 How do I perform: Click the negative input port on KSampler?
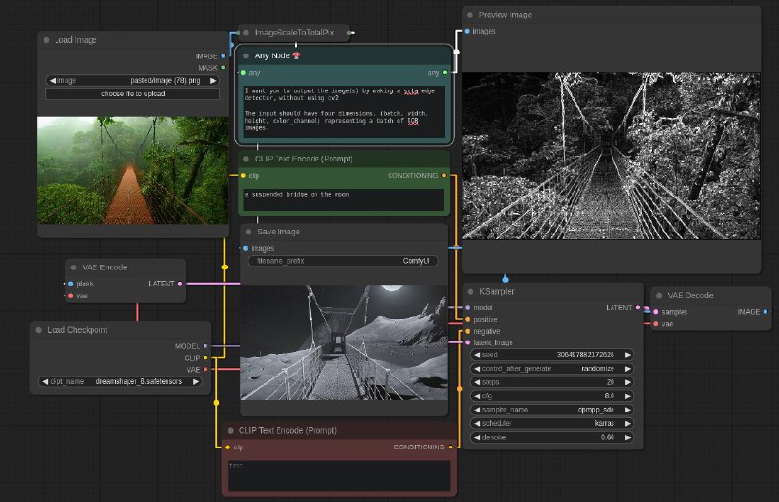tap(467, 331)
